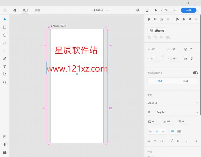The height and width of the screenshot is (157, 201).
Task: Pick the Rectangle tool
Action: pos(5,27)
